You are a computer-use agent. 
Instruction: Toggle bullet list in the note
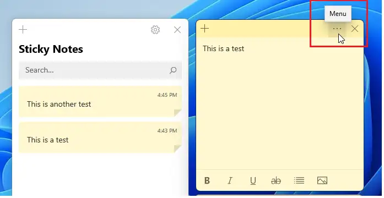(x=299, y=180)
